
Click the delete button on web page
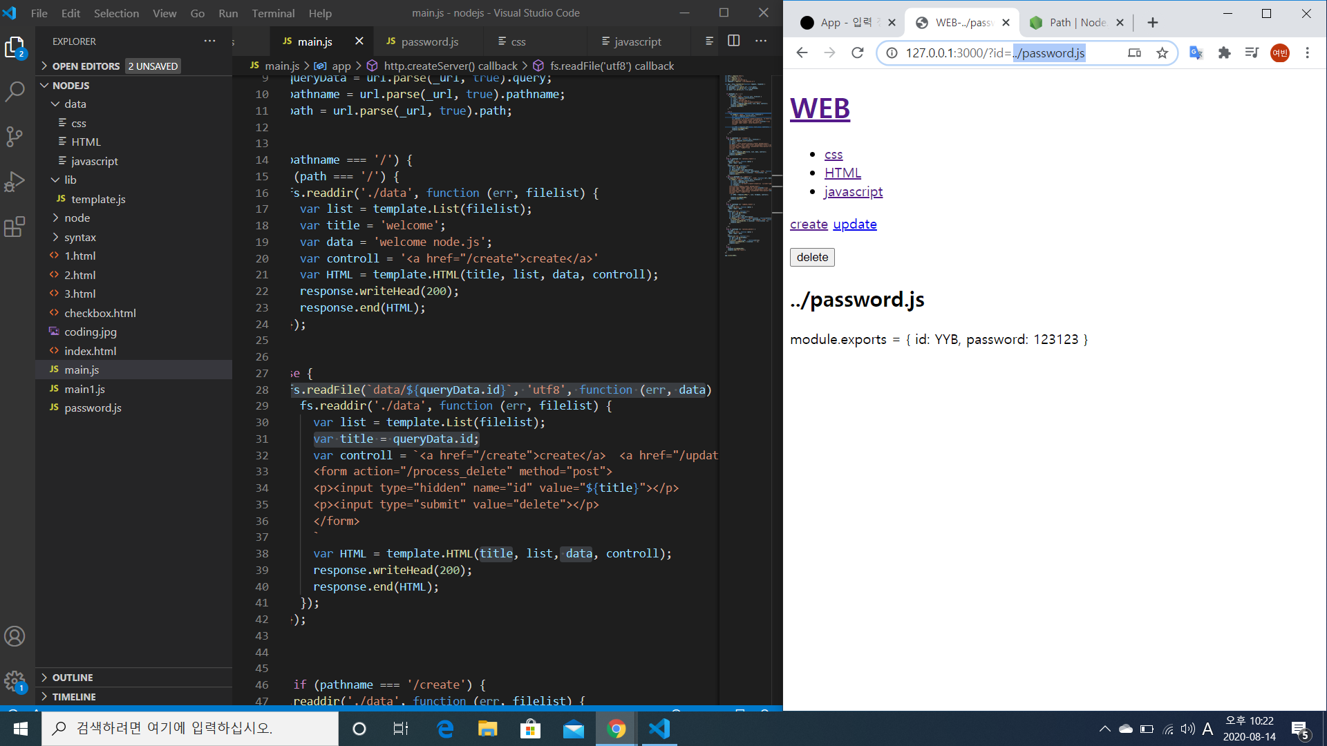(x=812, y=257)
